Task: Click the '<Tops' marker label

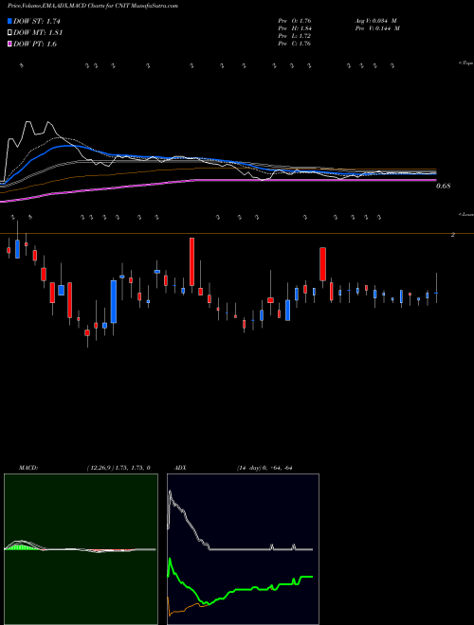Action: 466,63
